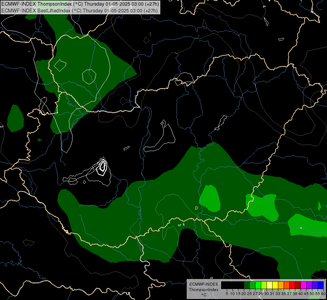Click the red 37-39 legend swatch
The image size is (327, 300).
[x=292, y=285]
